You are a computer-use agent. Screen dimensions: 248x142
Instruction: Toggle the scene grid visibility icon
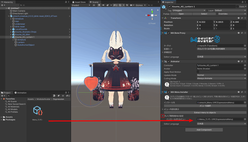click(x=120, y=5)
